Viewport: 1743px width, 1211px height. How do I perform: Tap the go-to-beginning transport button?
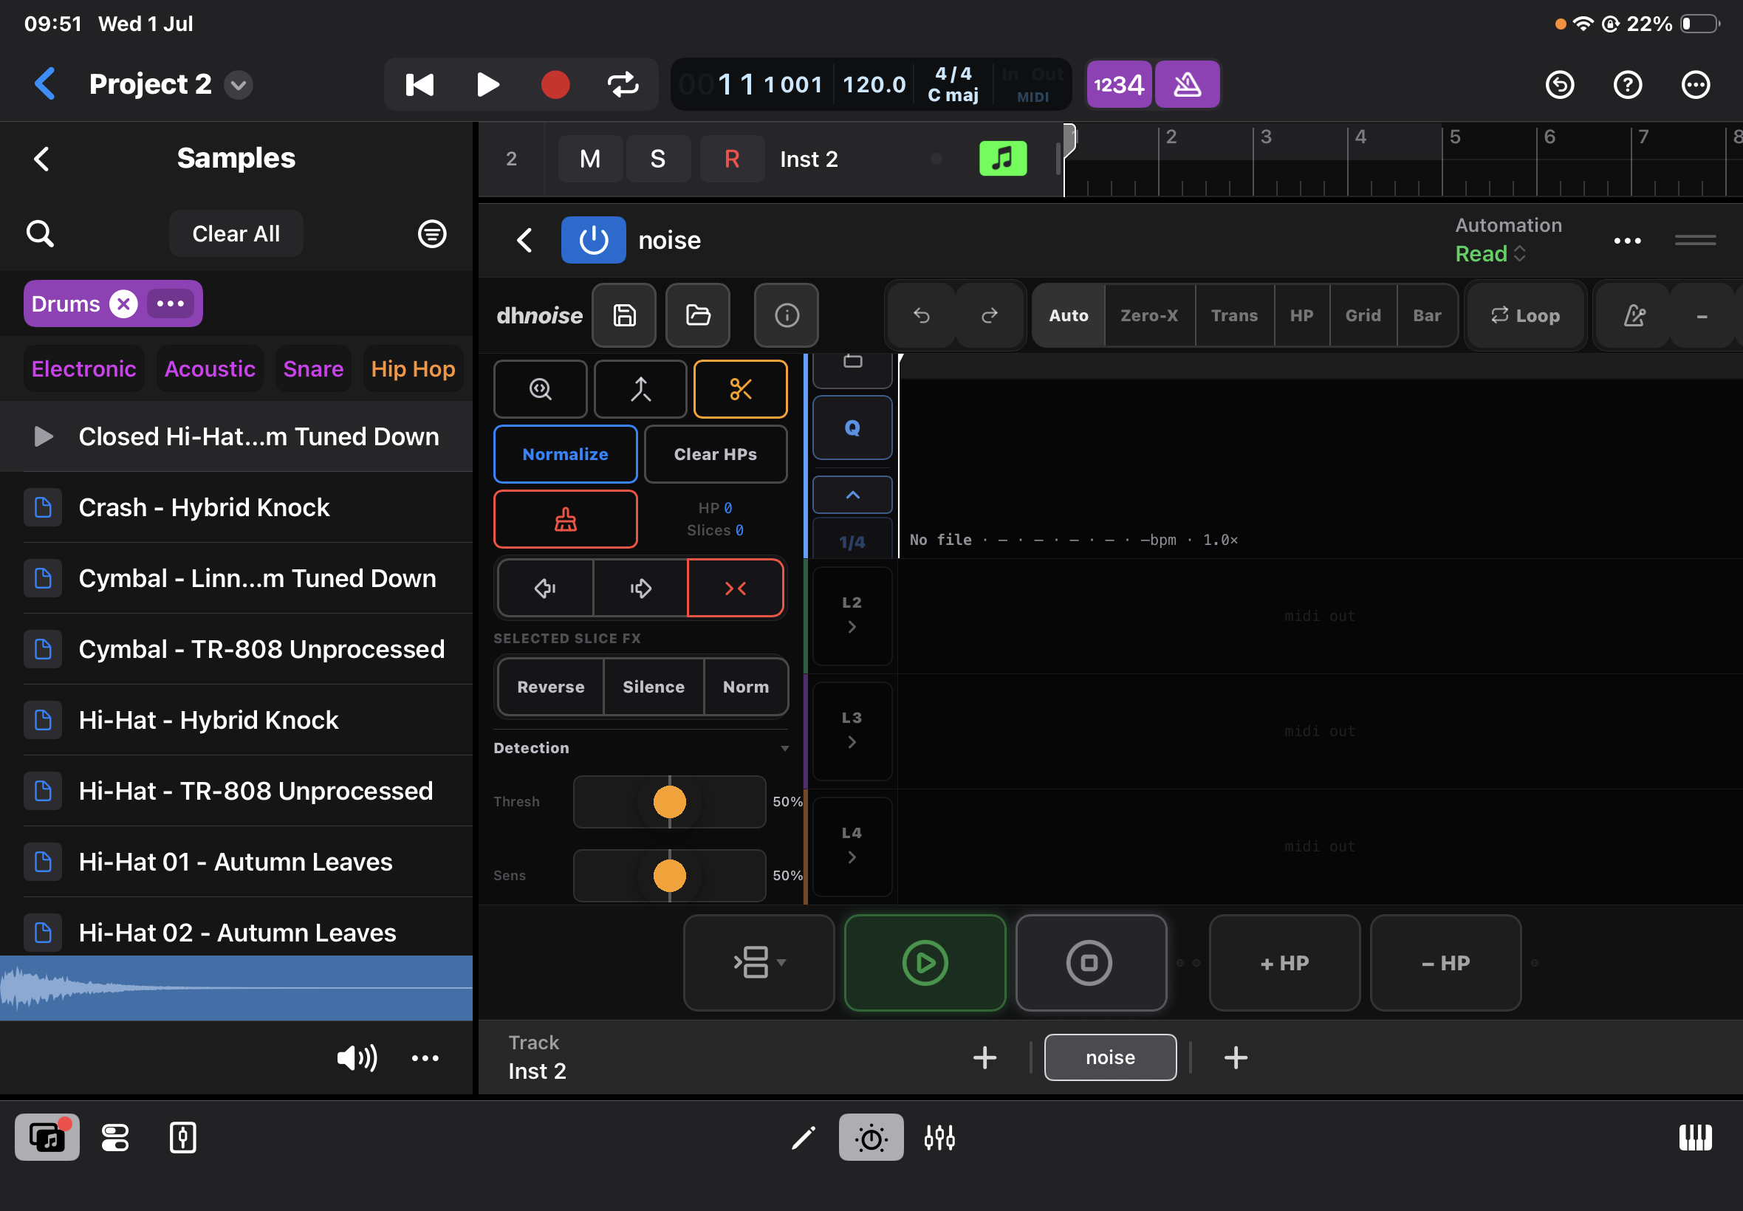[x=420, y=84]
